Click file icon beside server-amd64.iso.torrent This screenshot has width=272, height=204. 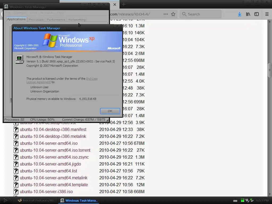pyautogui.click(x=16, y=150)
